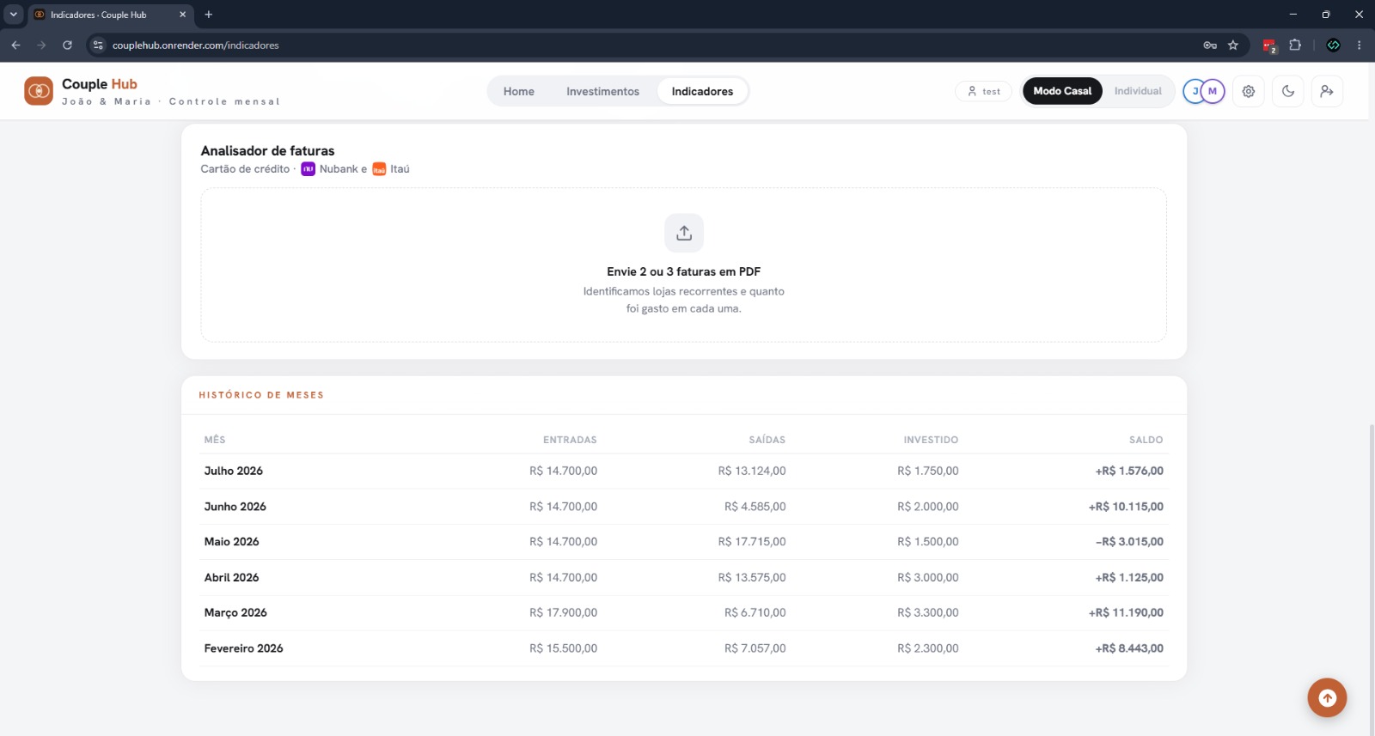Click the 'Junho 2026' row label
Screen dimensions: 1375x736
[235, 507]
